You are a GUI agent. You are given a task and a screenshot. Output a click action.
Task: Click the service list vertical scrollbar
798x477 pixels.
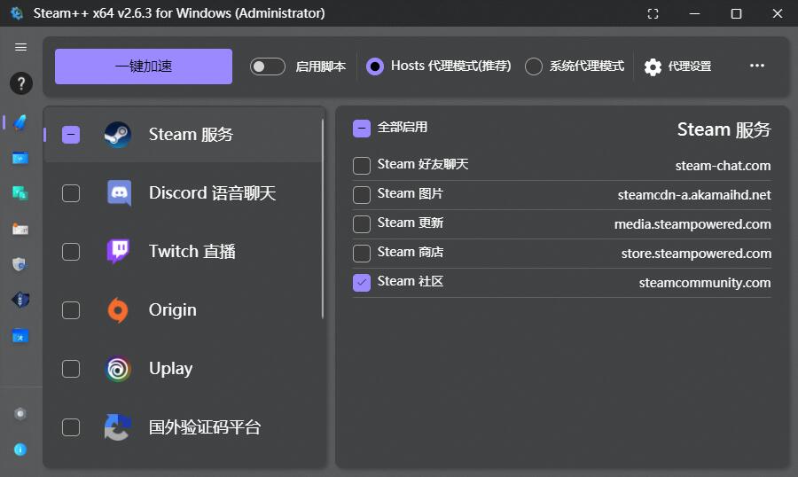coord(323,218)
